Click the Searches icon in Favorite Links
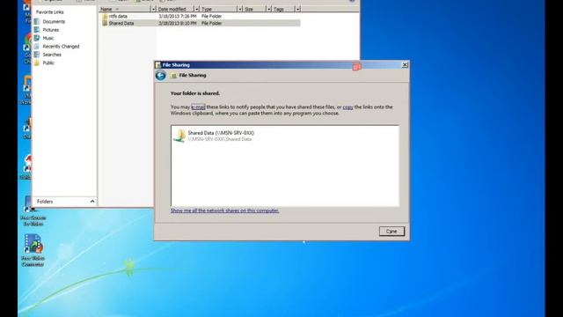The width and height of the screenshot is (563, 317). pyautogui.click(x=37, y=55)
